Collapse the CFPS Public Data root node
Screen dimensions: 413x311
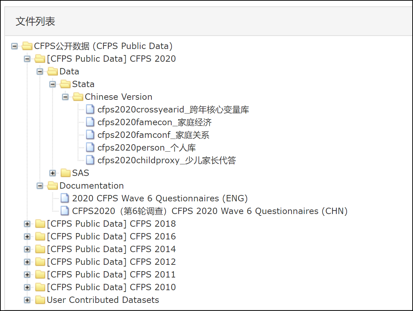pos(14,46)
